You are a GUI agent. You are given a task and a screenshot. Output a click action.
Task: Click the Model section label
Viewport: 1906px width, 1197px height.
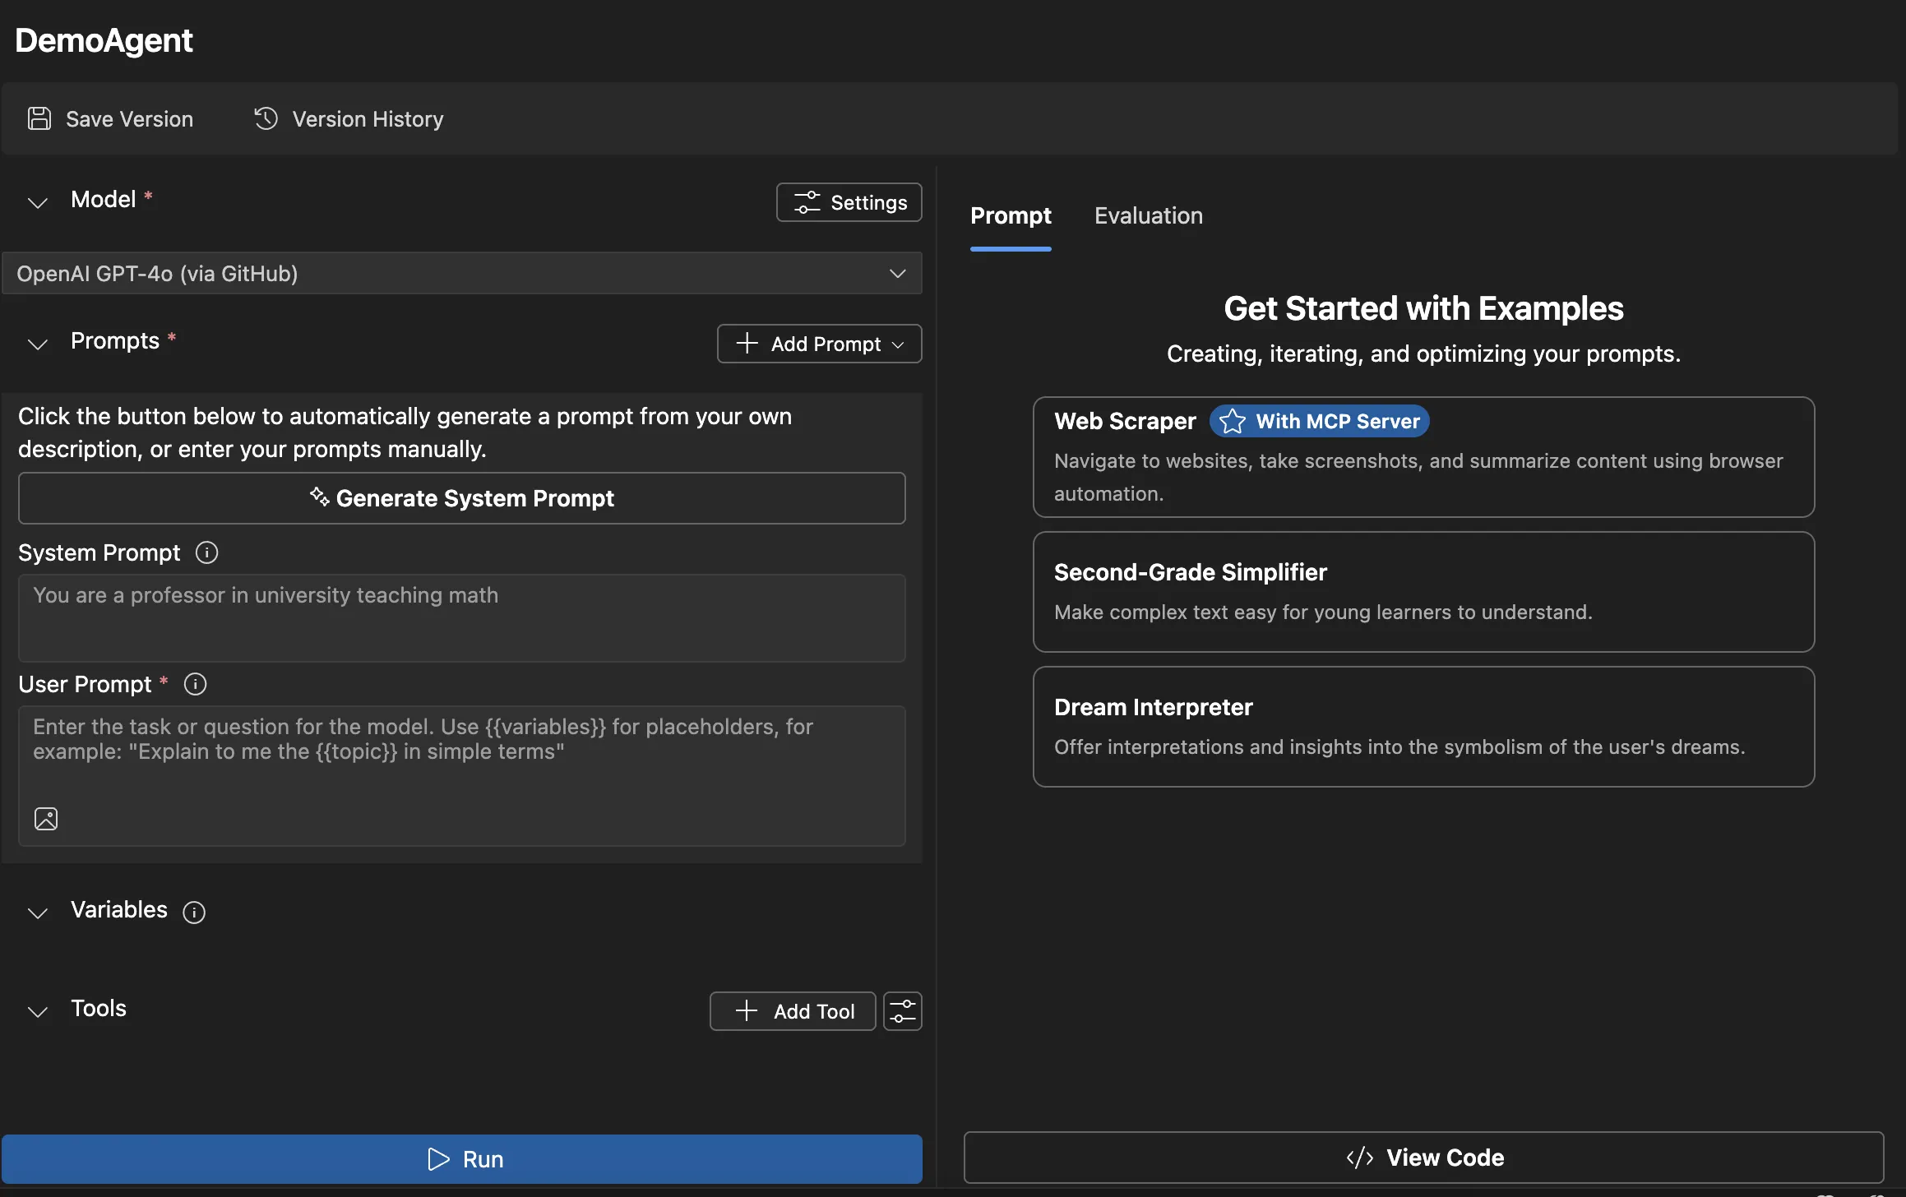(103, 200)
